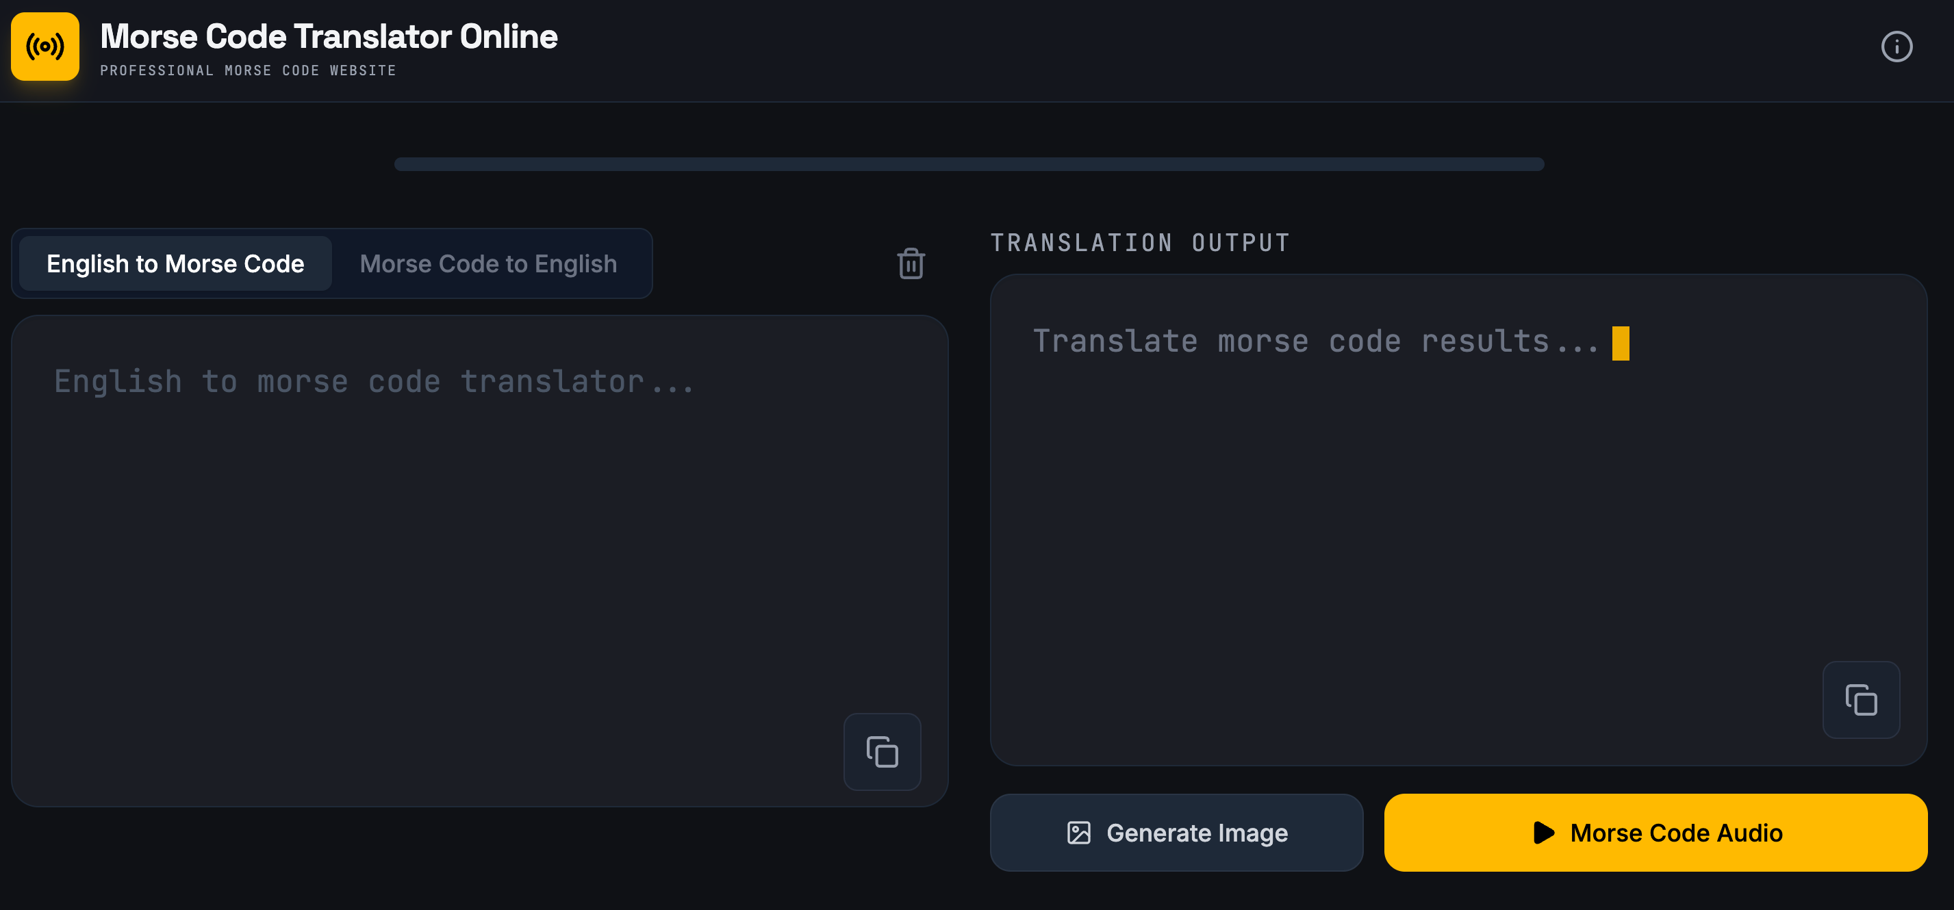This screenshot has height=910, width=1954.
Task: Click the horizontal progress bar below header
Action: [x=969, y=165]
